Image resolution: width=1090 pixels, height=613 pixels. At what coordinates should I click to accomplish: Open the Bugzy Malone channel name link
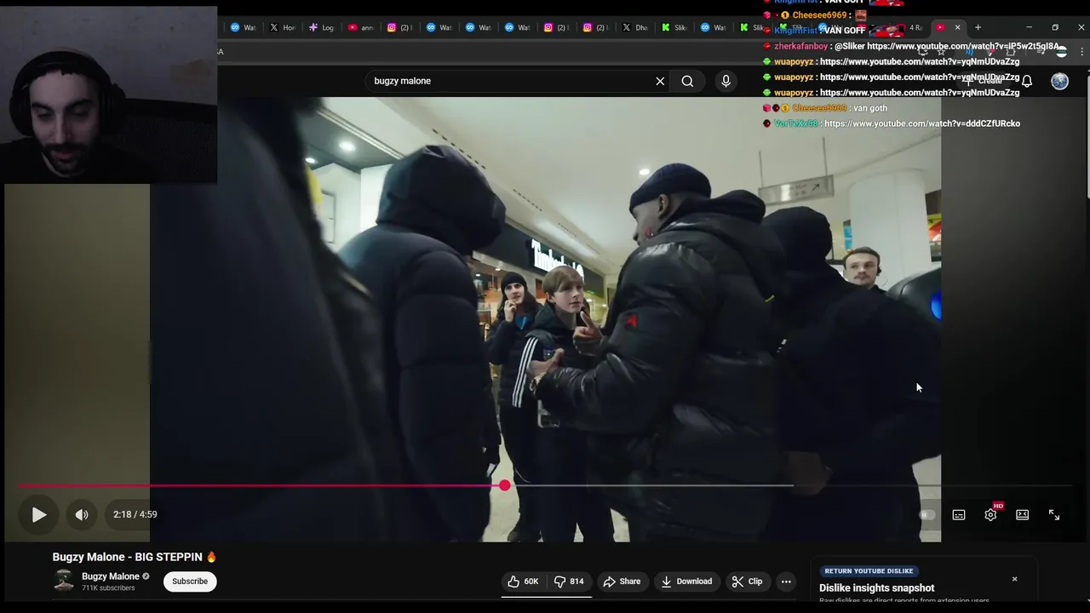point(110,576)
